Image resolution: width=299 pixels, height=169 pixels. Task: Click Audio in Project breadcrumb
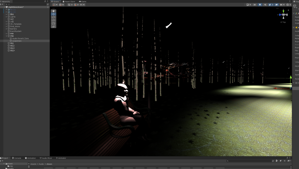(x=41, y=164)
